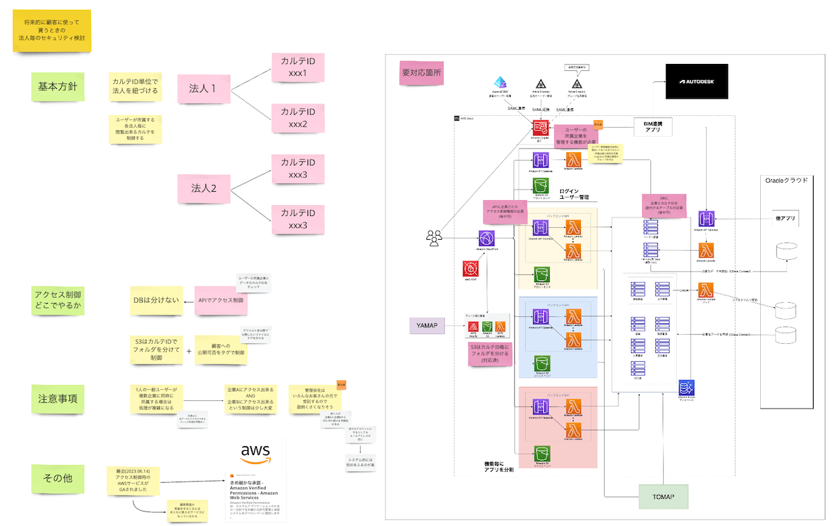833x526 pixels.
Task: Click the AWS Amplify icon in file storage box
Action: (473, 327)
